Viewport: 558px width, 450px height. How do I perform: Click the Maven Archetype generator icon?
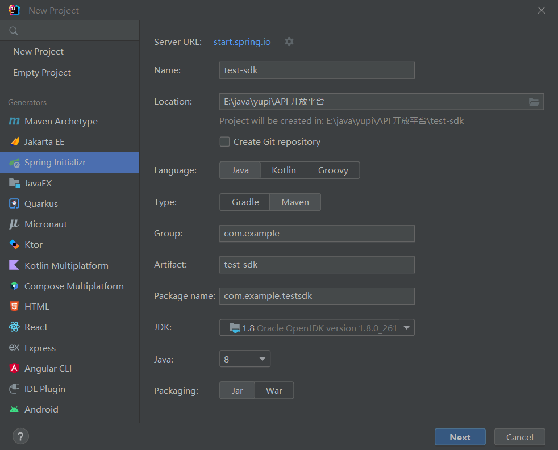pos(14,121)
